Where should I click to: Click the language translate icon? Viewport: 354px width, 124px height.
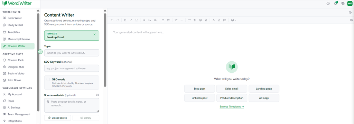point(343,3)
